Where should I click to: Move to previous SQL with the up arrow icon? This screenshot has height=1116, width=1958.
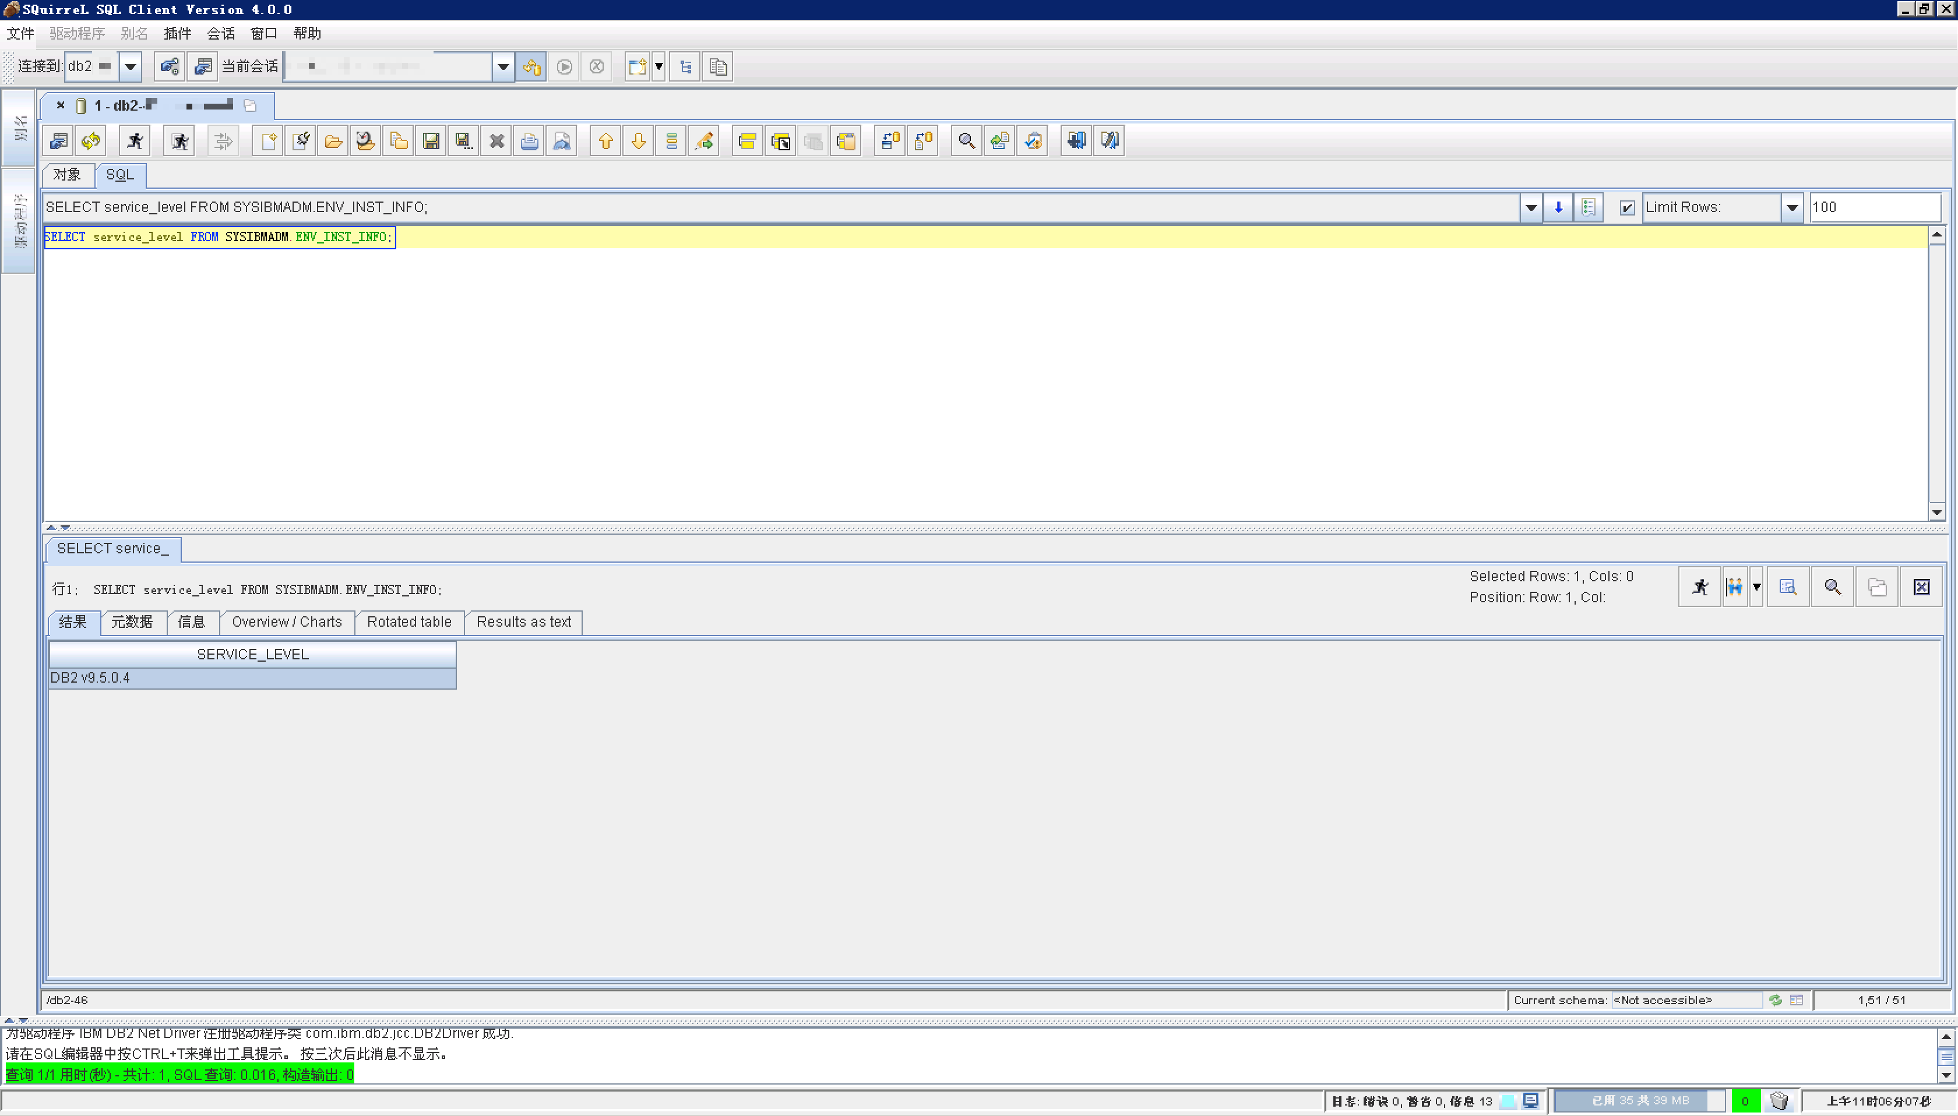pos(605,140)
